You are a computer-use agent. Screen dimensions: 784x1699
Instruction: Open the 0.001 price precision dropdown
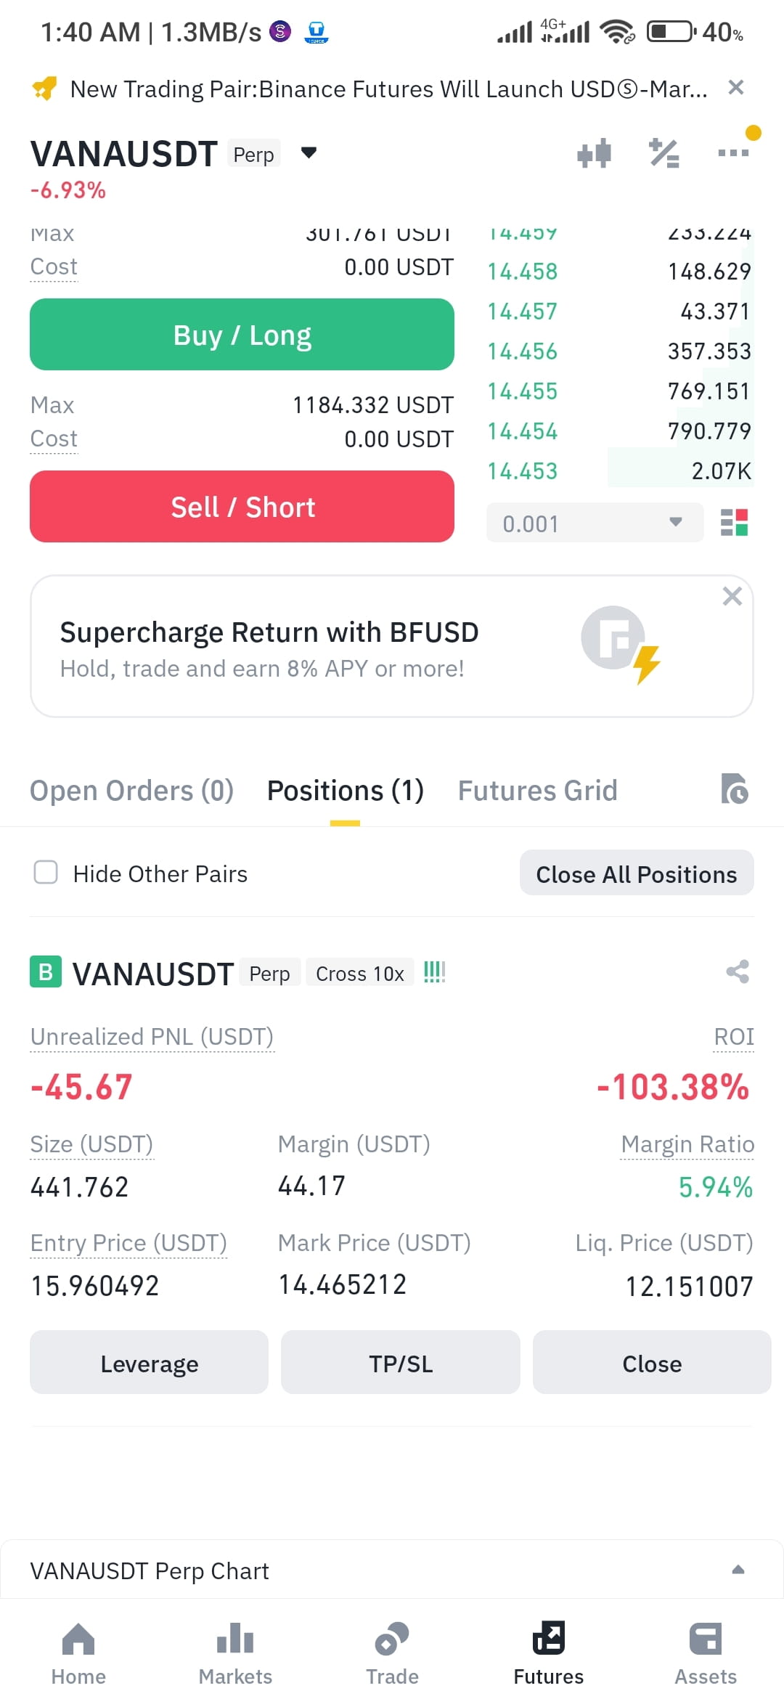pos(595,523)
